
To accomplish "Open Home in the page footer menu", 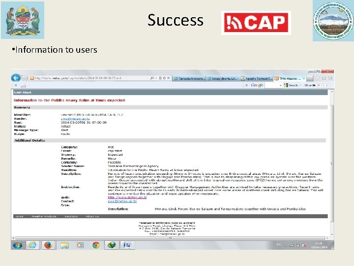I will (19, 216).
